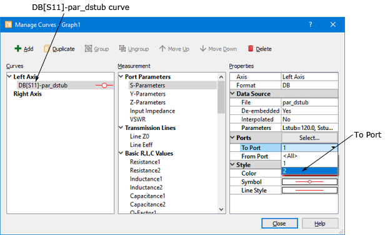Viewport: 390px width, 235px height.
Task: Click the Duplicate curve icon
Action: (47, 49)
